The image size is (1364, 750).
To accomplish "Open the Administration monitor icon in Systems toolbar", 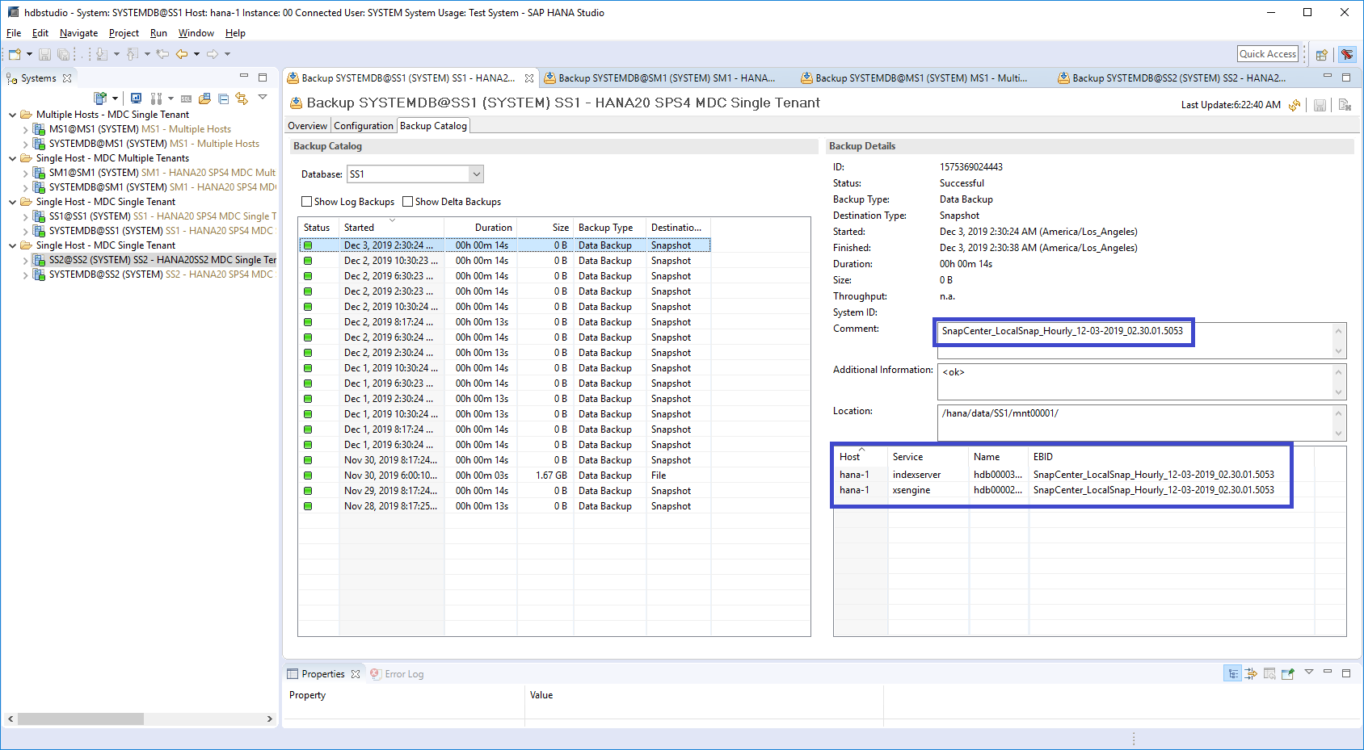I will click(136, 98).
